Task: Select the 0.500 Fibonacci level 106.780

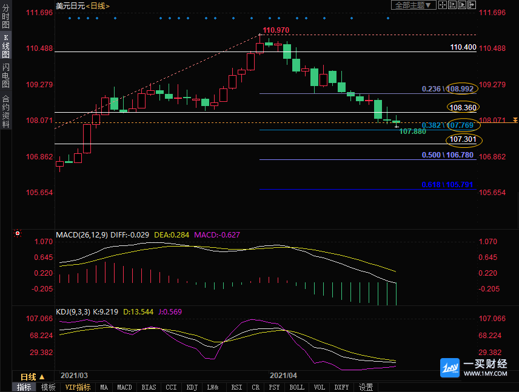Action: click(447, 155)
